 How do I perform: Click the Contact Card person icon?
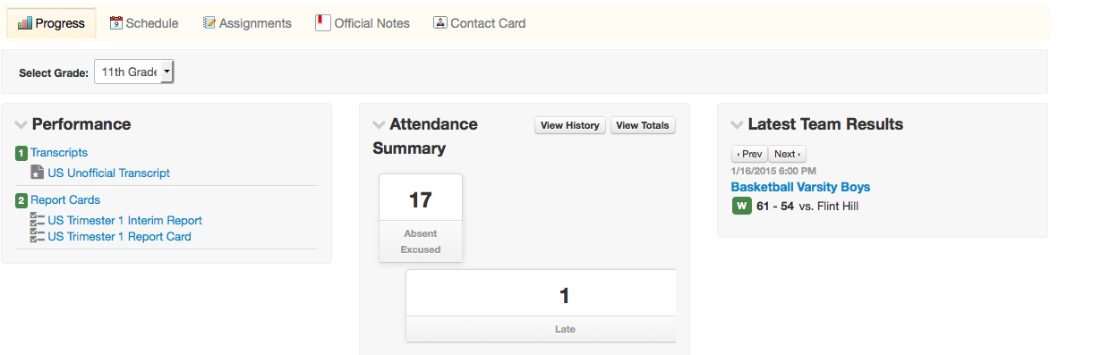click(x=440, y=23)
